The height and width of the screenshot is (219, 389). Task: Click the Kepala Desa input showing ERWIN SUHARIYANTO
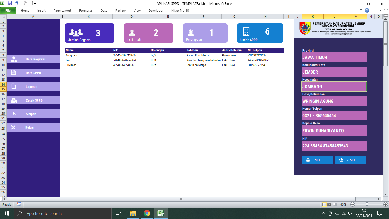[334, 131]
